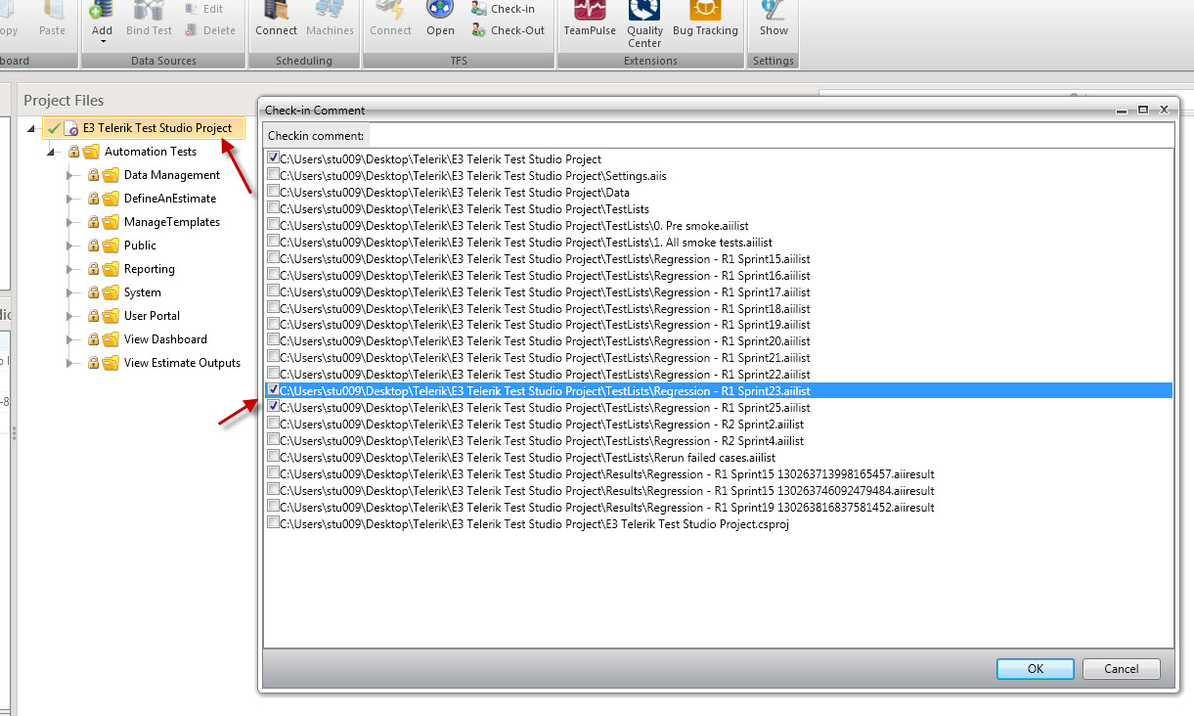Expand the DefineAnEstimate node

pyautogui.click(x=71, y=199)
